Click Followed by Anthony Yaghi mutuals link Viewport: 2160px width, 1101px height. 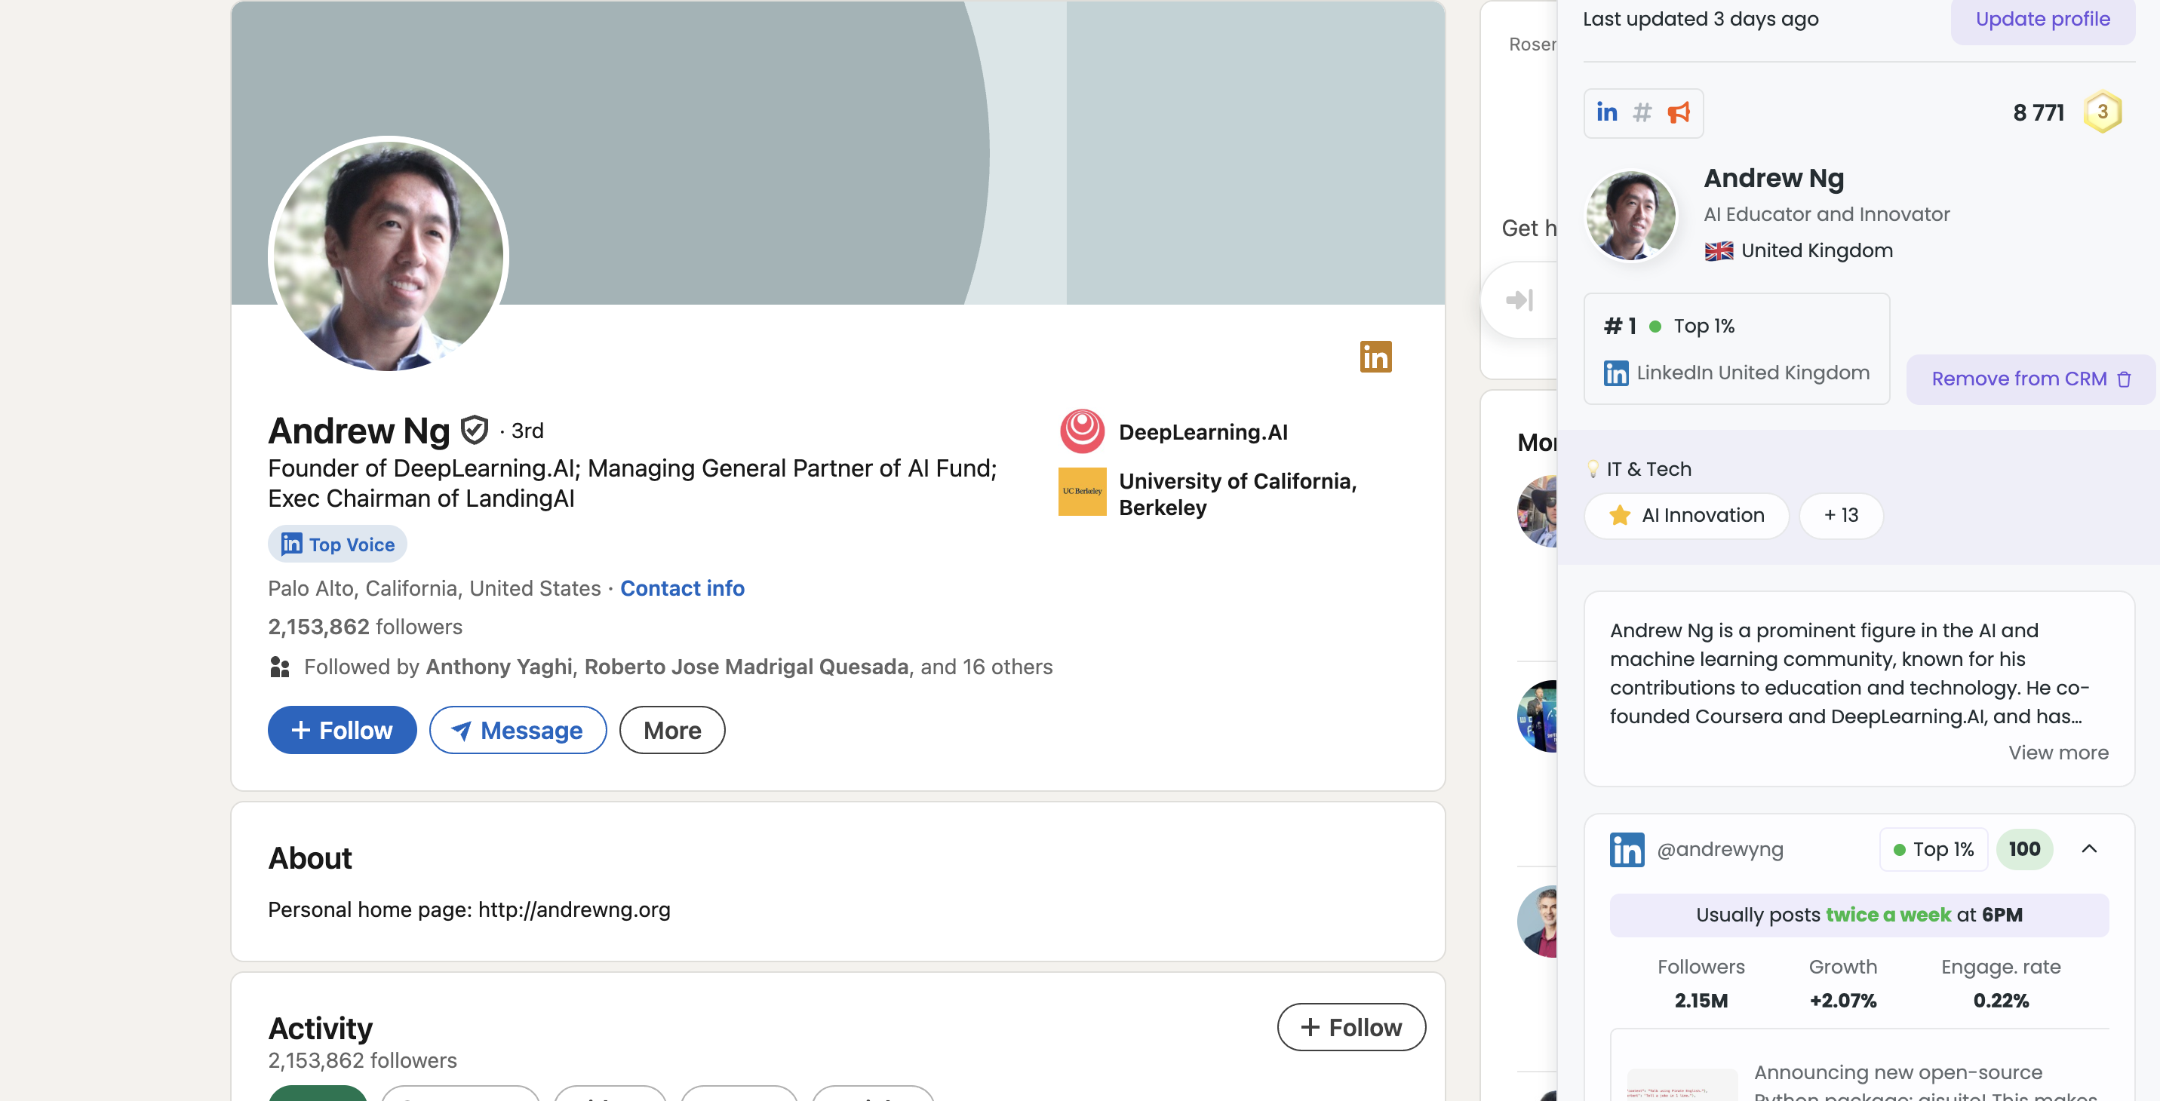[x=677, y=667]
